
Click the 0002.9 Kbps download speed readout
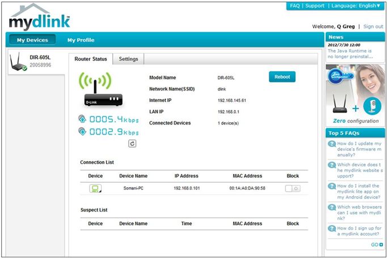(x=114, y=132)
